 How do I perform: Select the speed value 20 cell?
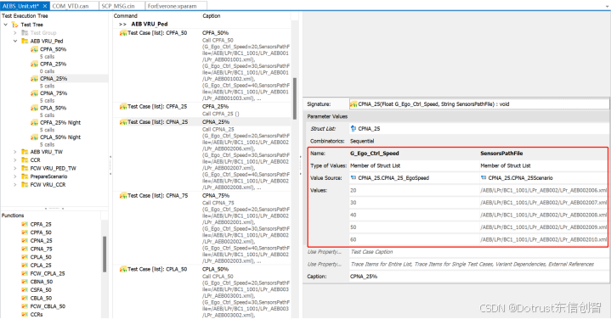pos(414,190)
